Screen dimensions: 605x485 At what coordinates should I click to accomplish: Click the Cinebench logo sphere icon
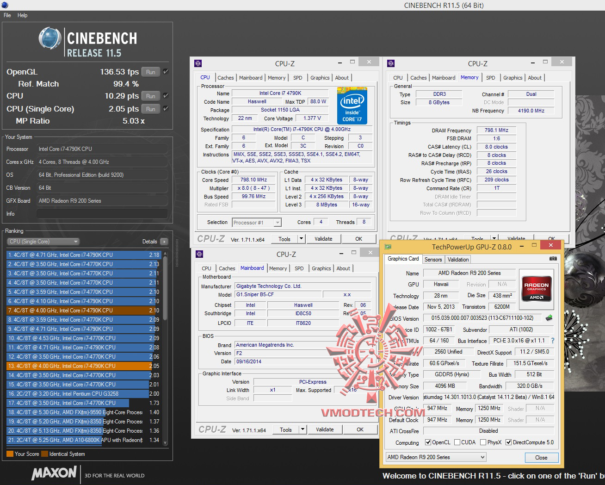pyautogui.click(x=50, y=39)
